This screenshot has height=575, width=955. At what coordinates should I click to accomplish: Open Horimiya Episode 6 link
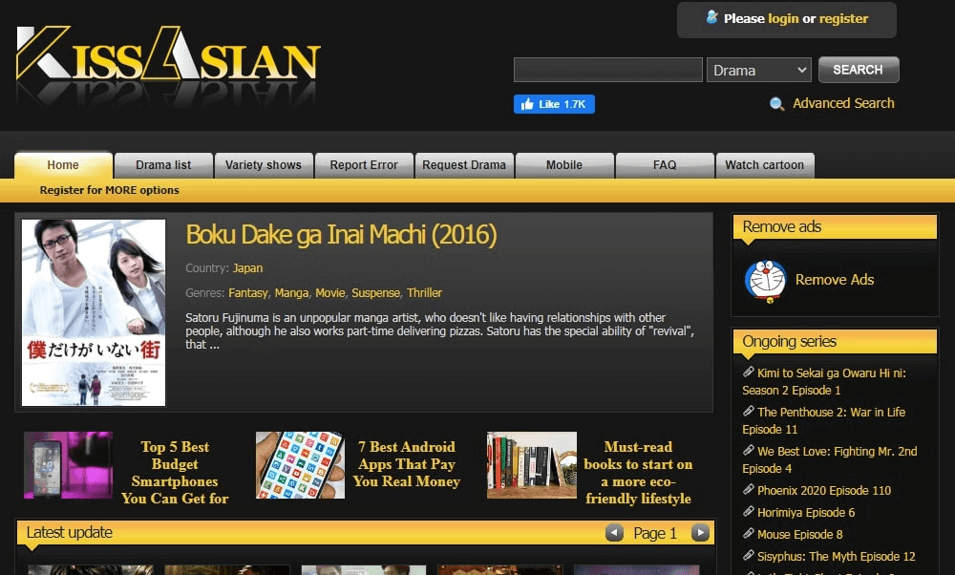pos(806,512)
